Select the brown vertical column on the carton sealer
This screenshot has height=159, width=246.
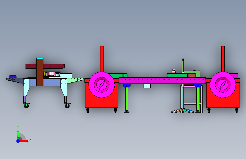pos(40,72)
